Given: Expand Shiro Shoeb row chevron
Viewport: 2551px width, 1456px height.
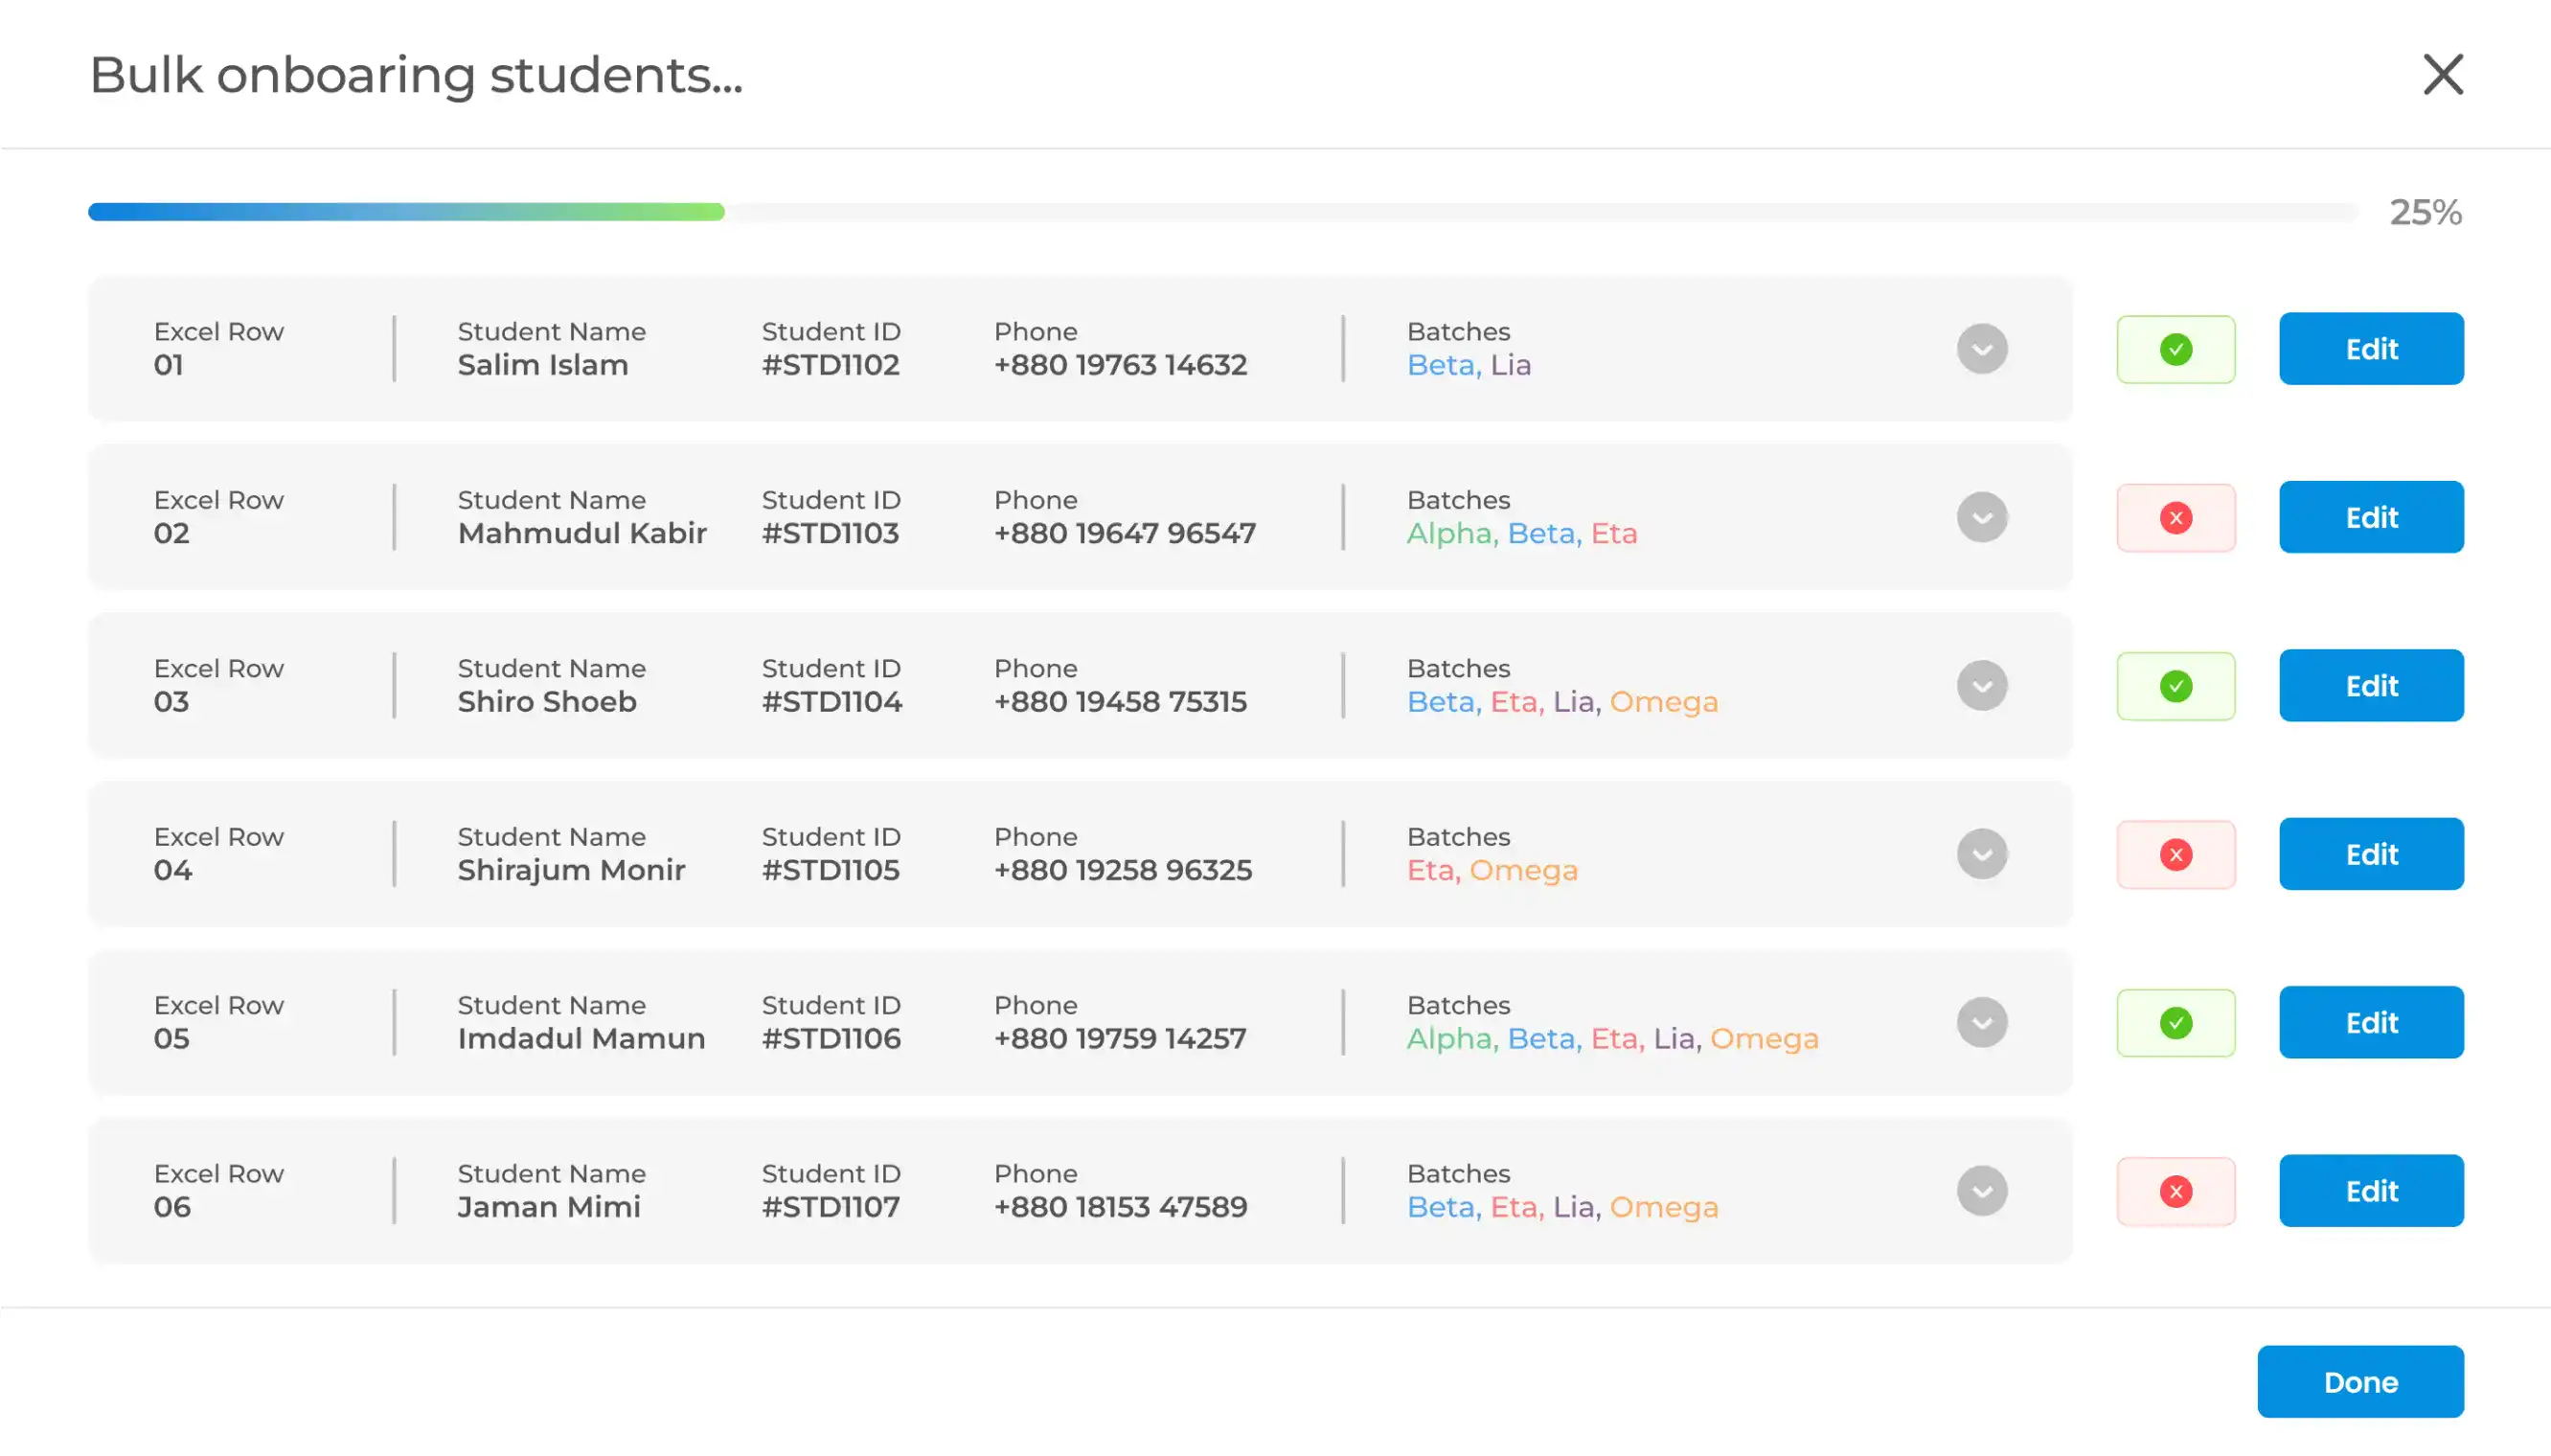Looking at the screenshot, I should 1981,686.
